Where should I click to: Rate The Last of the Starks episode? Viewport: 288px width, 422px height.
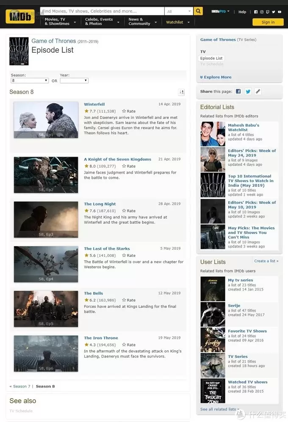point(129,256)
